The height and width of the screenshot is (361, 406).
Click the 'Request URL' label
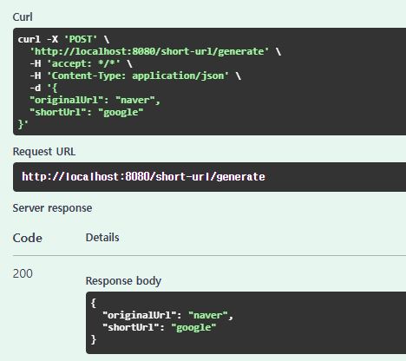coord(44,152)
